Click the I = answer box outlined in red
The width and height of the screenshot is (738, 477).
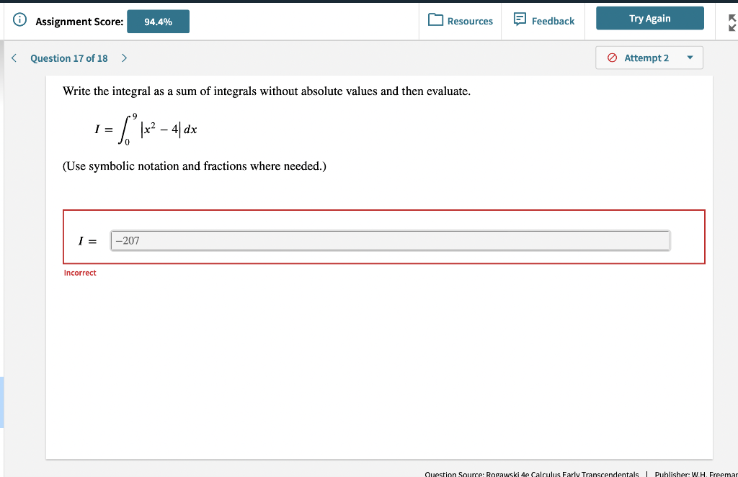pyautogui.click(x=384, y=237)
